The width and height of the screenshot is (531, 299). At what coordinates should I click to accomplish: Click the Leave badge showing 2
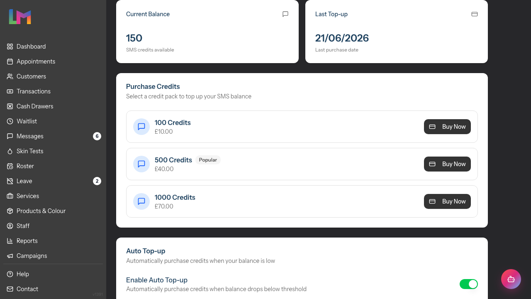click(x=97, y=181)
